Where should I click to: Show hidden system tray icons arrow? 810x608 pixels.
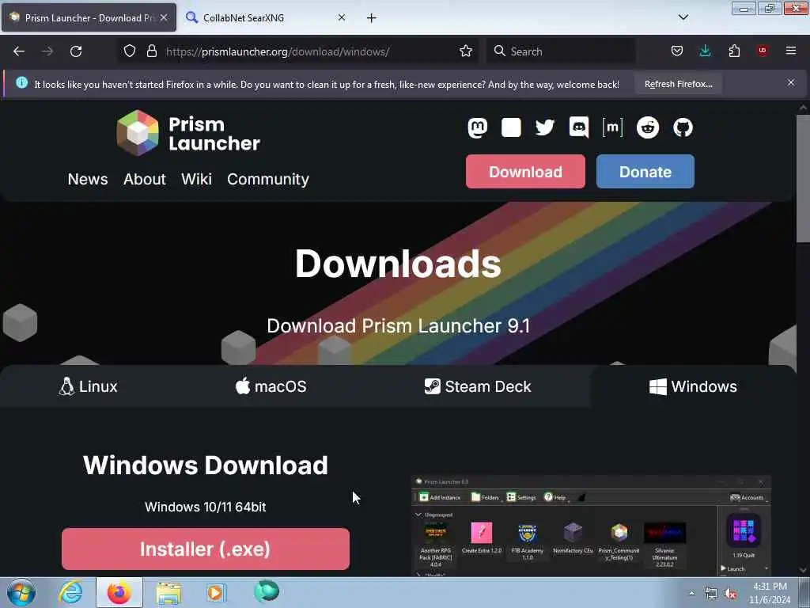pyautogui.click(x=691, y=594)
